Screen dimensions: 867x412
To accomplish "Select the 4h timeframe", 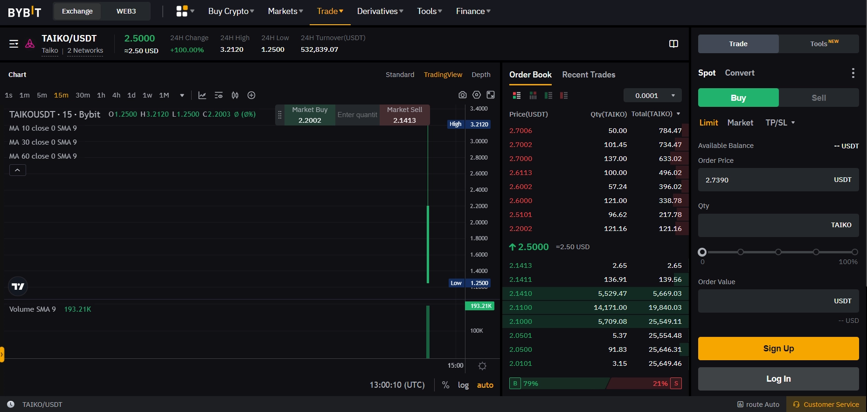I will (x=116, y=95).
